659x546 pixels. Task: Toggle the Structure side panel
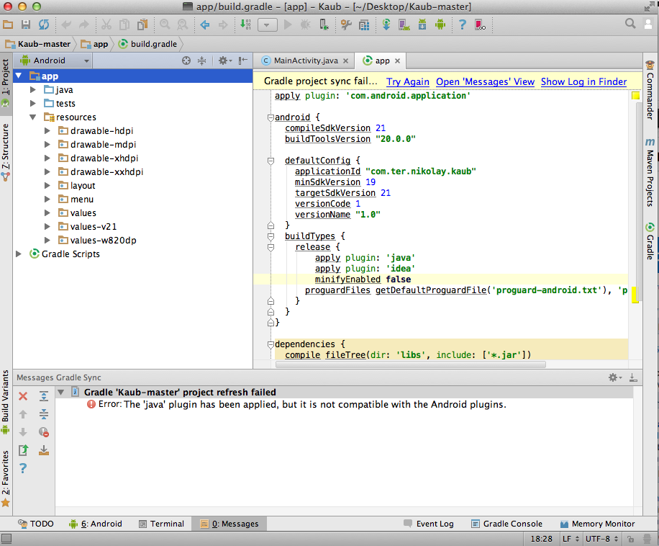tap(5, 152)
